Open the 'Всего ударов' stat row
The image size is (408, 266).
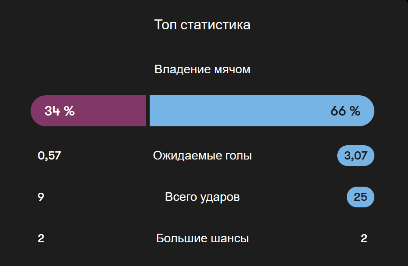click(x=202, y=197)
